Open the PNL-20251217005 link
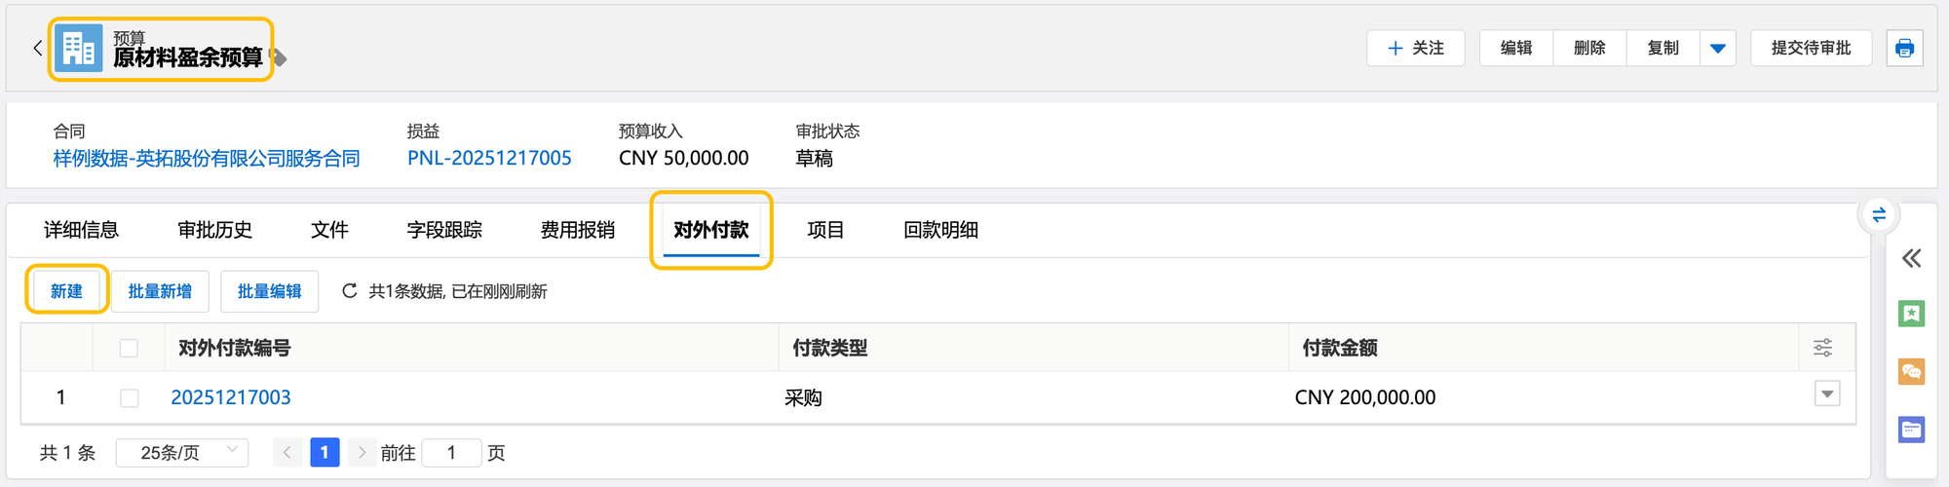Viewport: 1949px width, 487px height. [489, 158]
